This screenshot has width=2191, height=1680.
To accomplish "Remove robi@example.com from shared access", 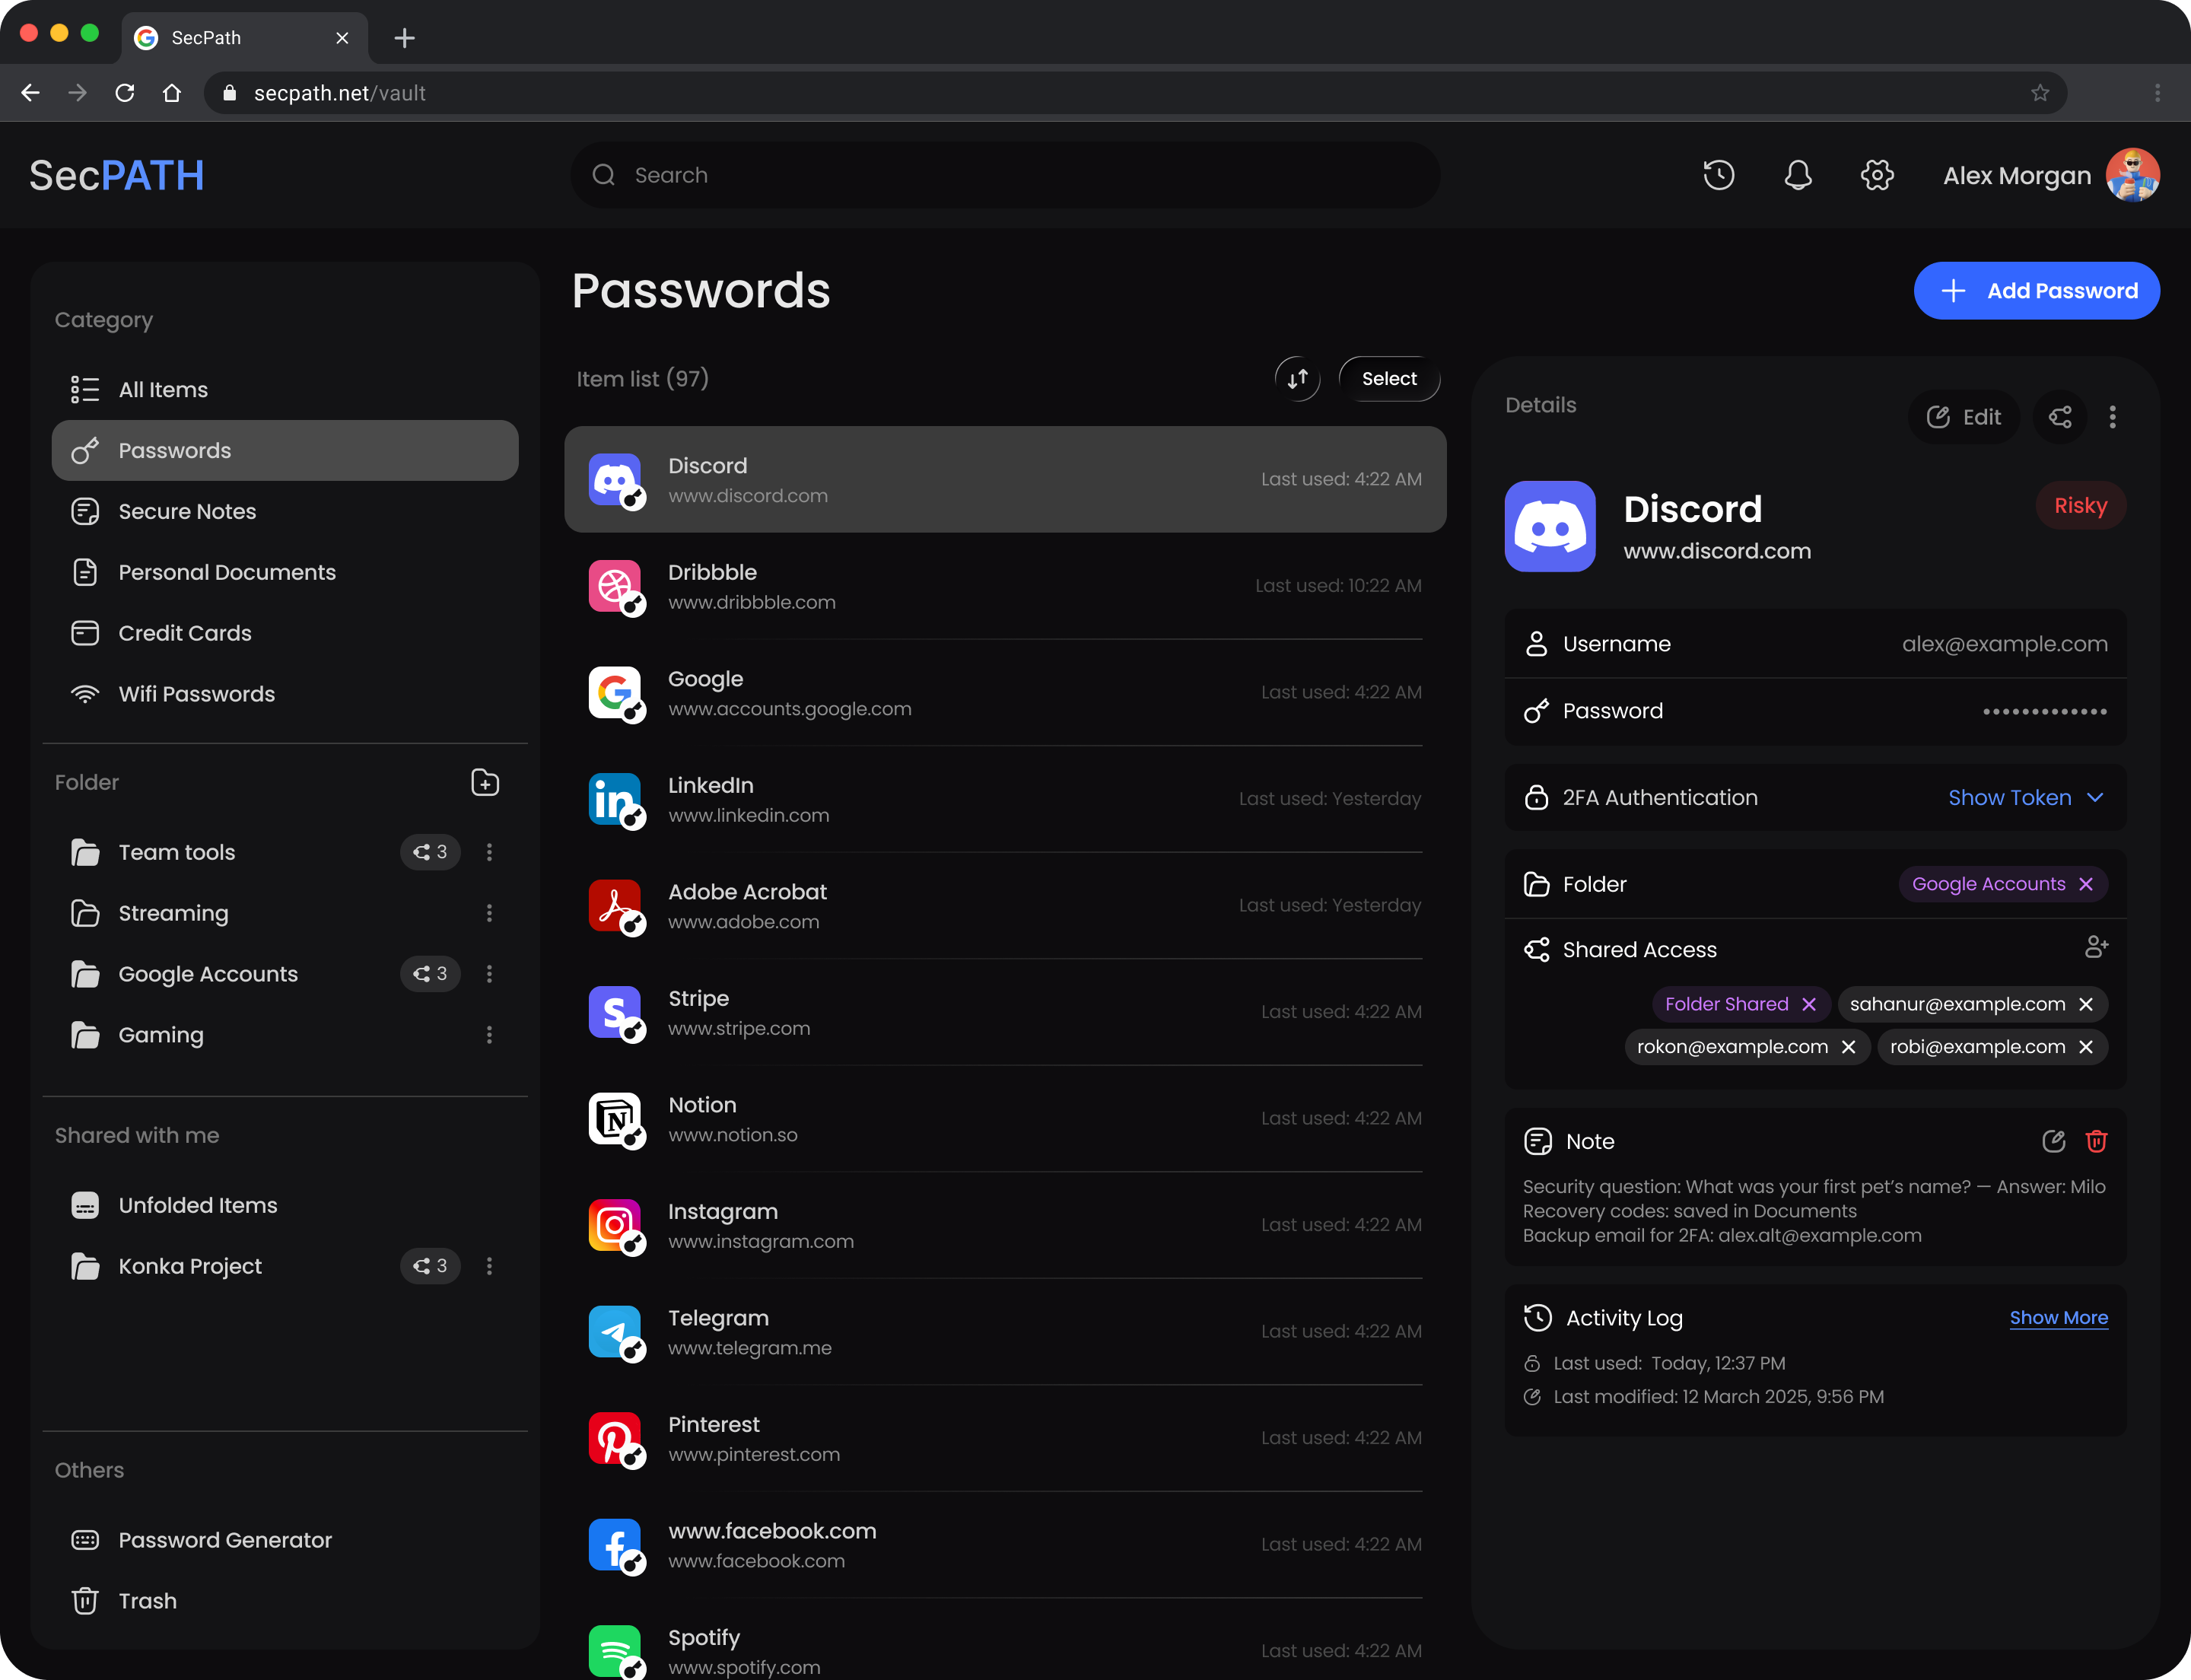I will pos(2085,1047).
